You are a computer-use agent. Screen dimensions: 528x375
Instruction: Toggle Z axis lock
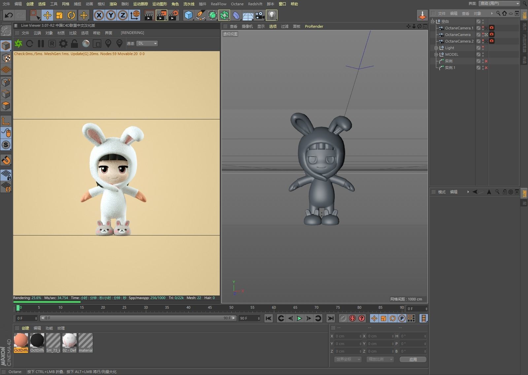pyautogui.click(x=123, y=15)
